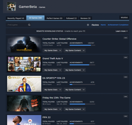Open the FIFA 22 title
This screenshot has height=125, width=132.
click(x=46, y=117)
